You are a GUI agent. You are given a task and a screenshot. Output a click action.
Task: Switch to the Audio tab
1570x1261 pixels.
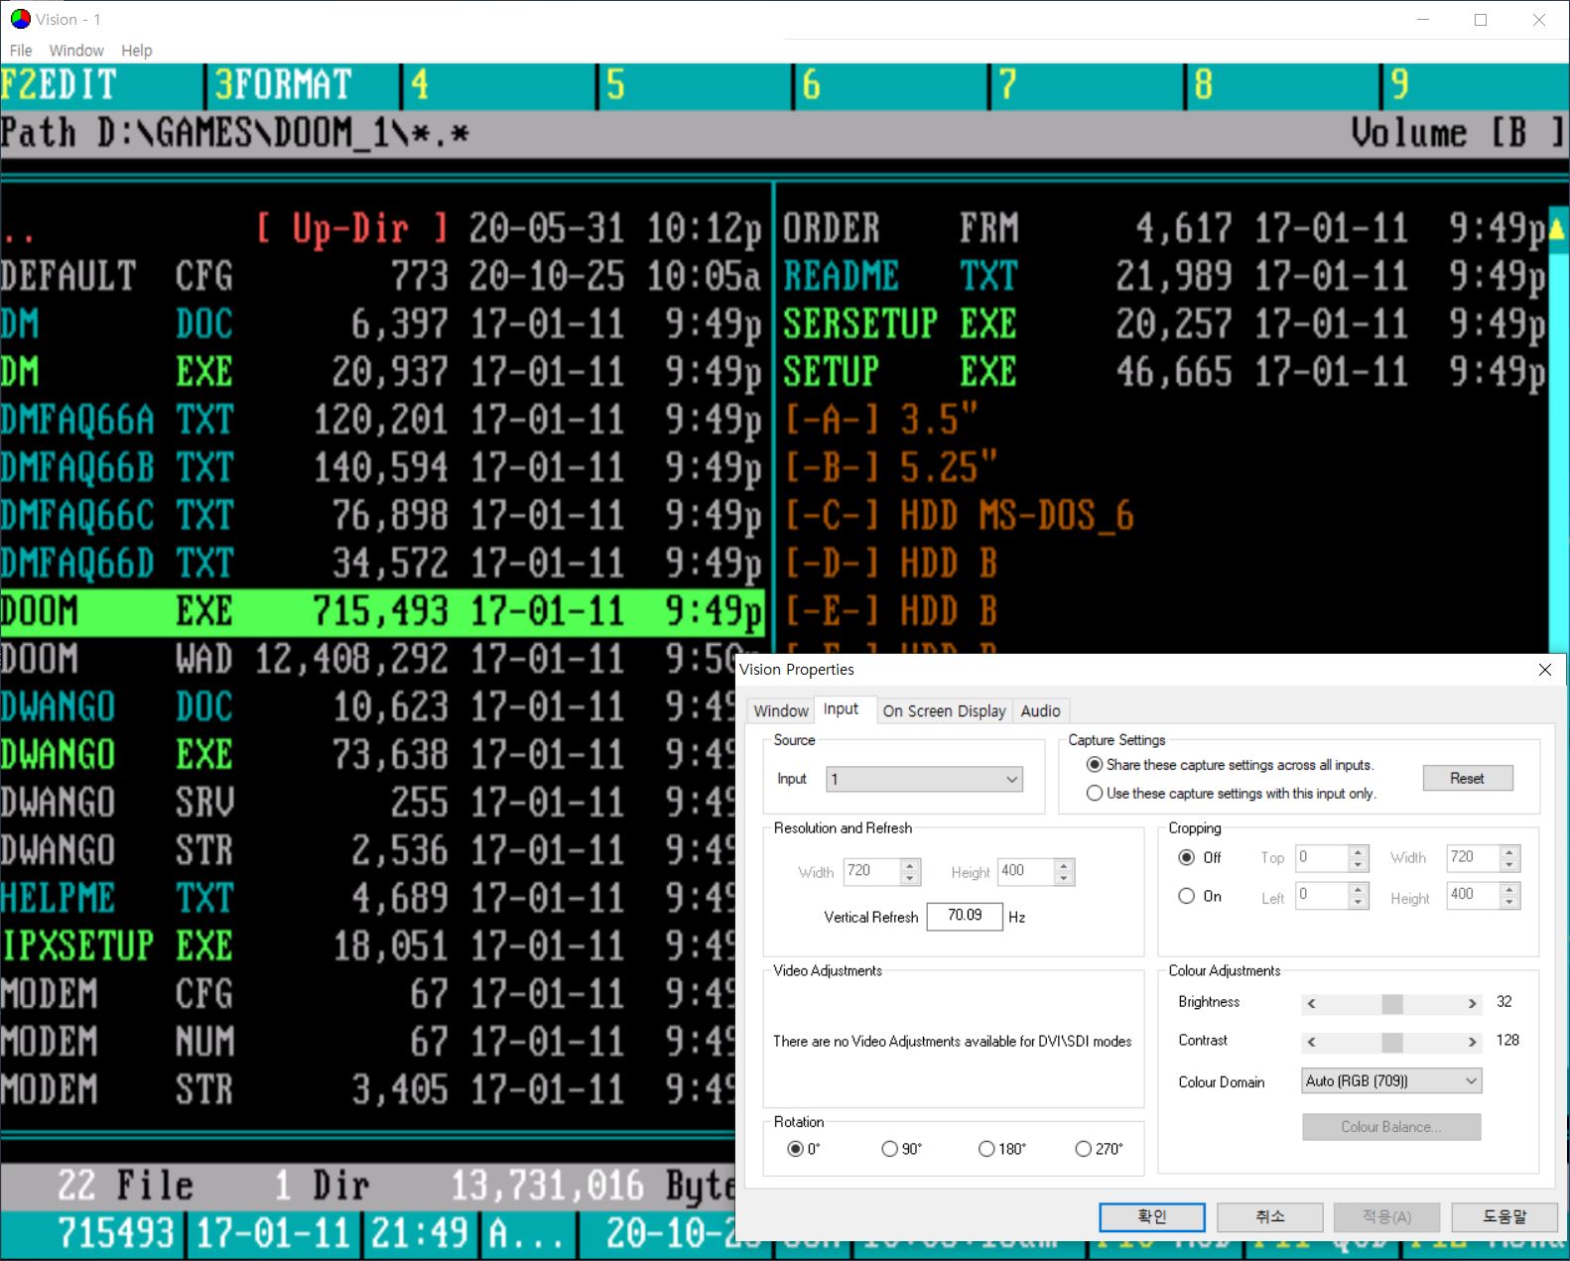(1040, 710)
